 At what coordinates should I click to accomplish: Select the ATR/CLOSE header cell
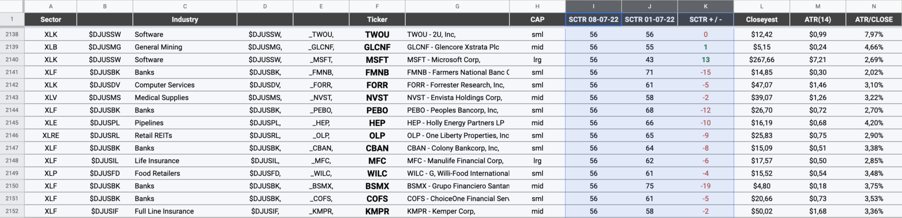pos(874,19)
